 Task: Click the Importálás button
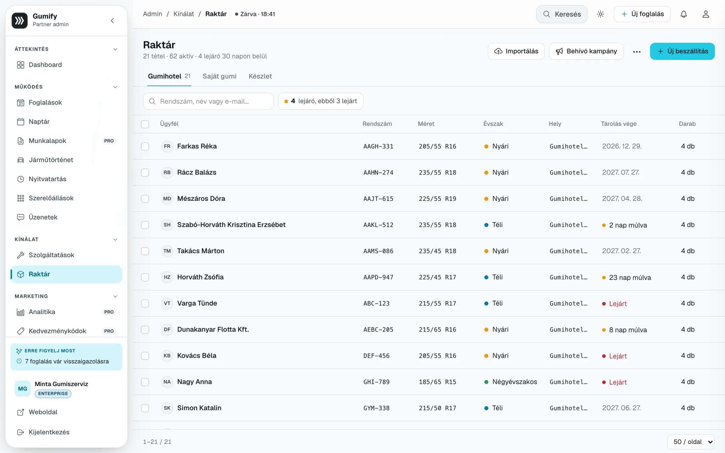[x=516, y=51]
